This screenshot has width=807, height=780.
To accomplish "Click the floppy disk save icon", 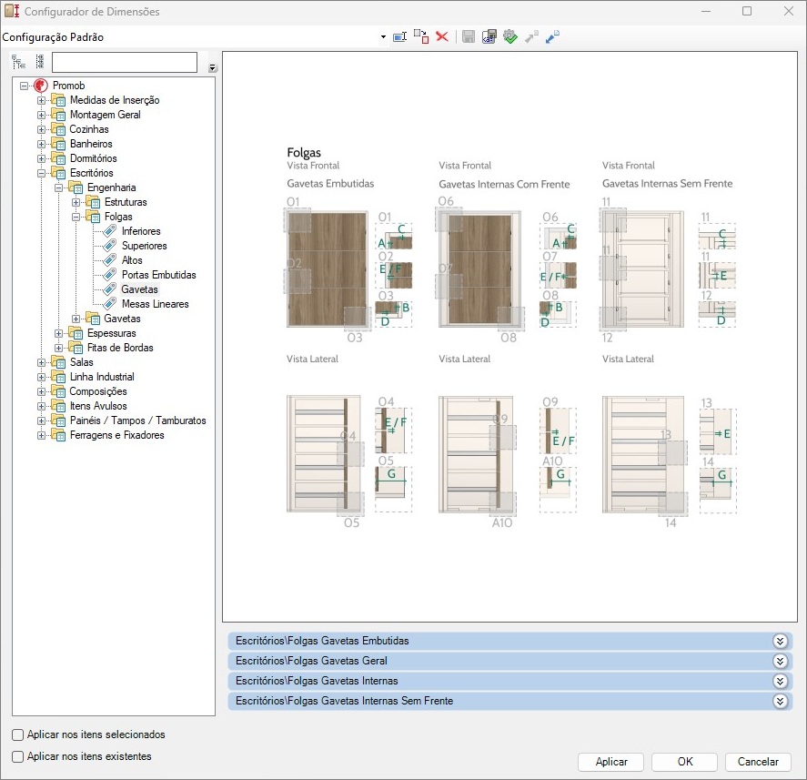I will (x=469, y=36).
